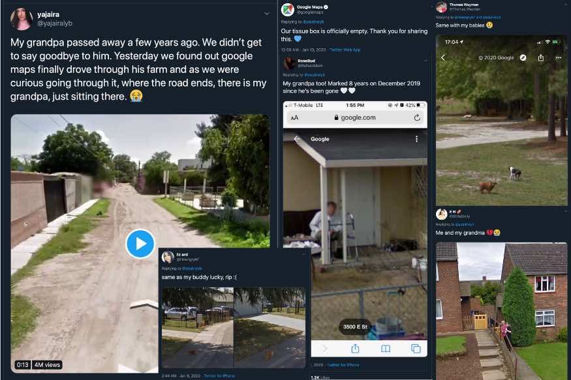This screenshot has width=571, height=380.
Task: Open the Google Maps account avatar
Action: click(288, 10)
